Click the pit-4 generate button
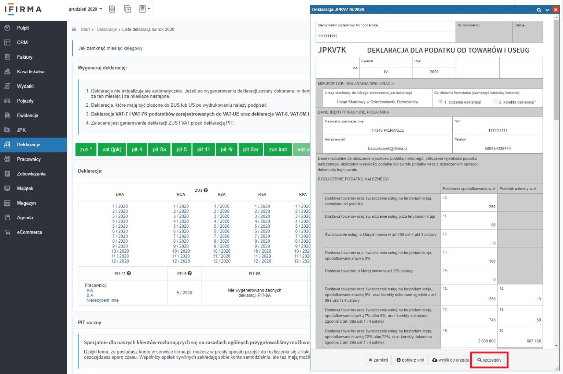Image resolution: width=563 pixels, height=374 pixels. pyautogui.click(x=137, y=150)
